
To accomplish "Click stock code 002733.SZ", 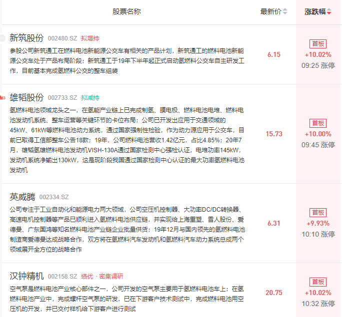I will click(62, 98).
